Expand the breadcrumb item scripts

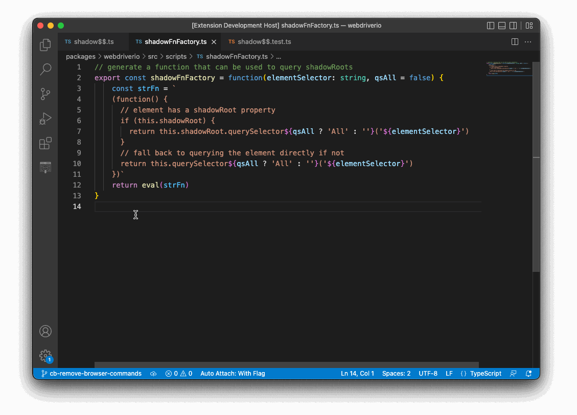pyautogui.click(x=175, y=56)
